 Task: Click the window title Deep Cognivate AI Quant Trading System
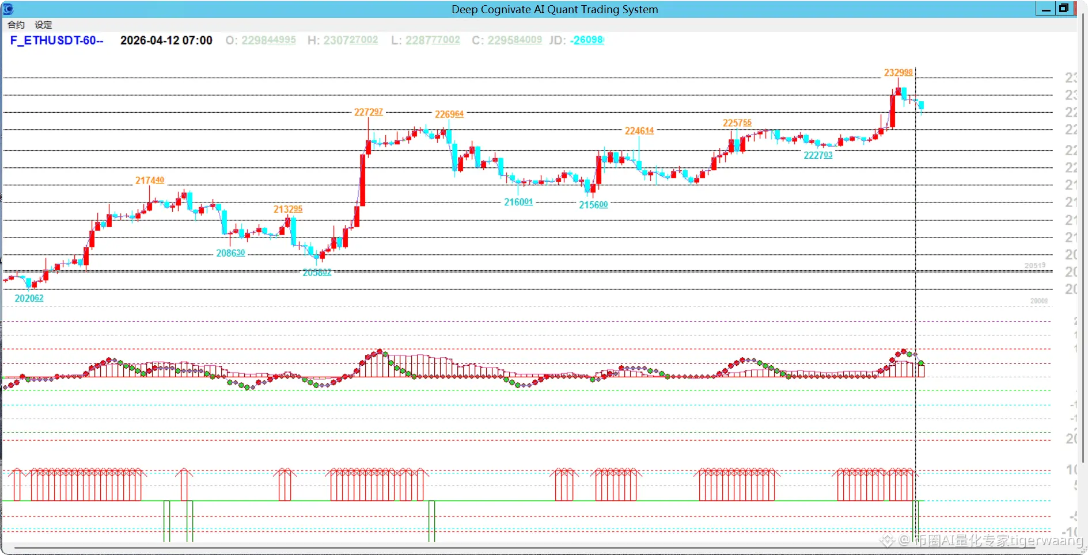pos(555,9)
